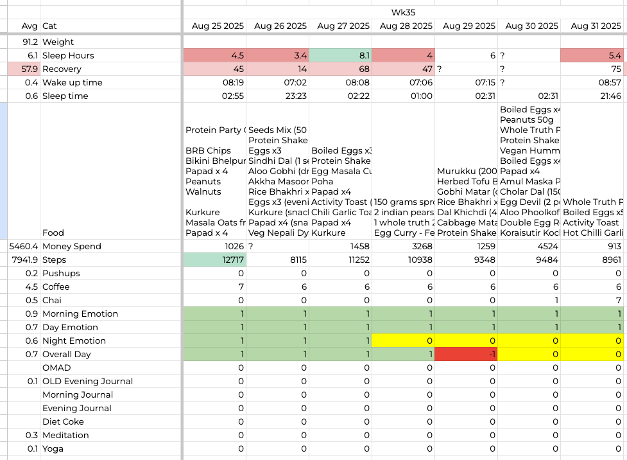Viewport: 627px width, 460px height.
Task: Click sleep hours 8.1 green cell
Action: click(340, 56)
